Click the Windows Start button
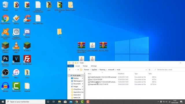The image size is (185, 104). pos(3,102)
